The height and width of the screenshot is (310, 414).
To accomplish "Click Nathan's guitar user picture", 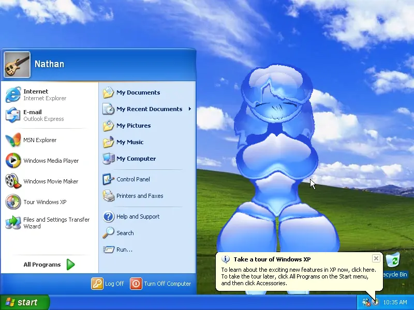I will pos(17,65).
